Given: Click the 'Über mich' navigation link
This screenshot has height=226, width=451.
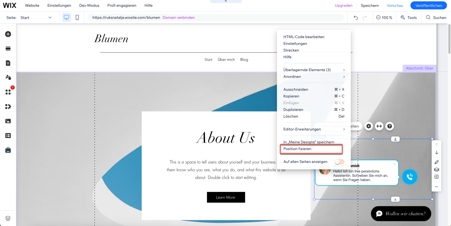Looking at the screenshot, I should 226,59.
